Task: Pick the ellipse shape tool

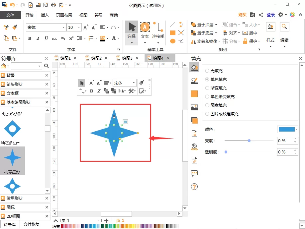Action: point(172,41)
